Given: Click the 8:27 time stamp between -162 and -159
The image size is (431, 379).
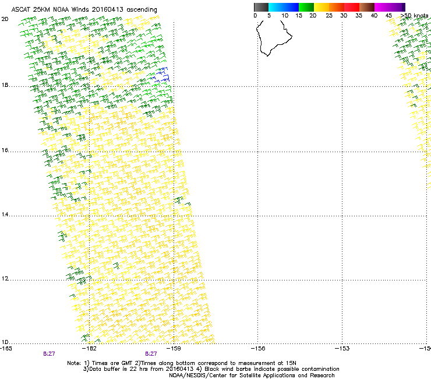Looking at the screenshot, I should (x=151, y=354).
